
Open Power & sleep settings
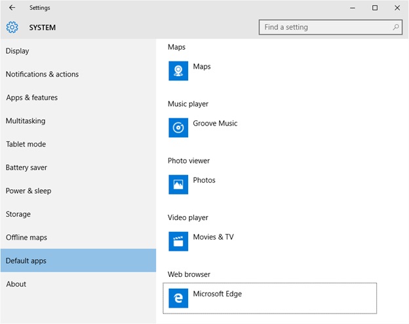tap(28, 191)
